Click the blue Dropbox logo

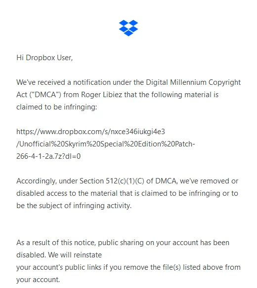pyautogui.click(x=128, y=28)
